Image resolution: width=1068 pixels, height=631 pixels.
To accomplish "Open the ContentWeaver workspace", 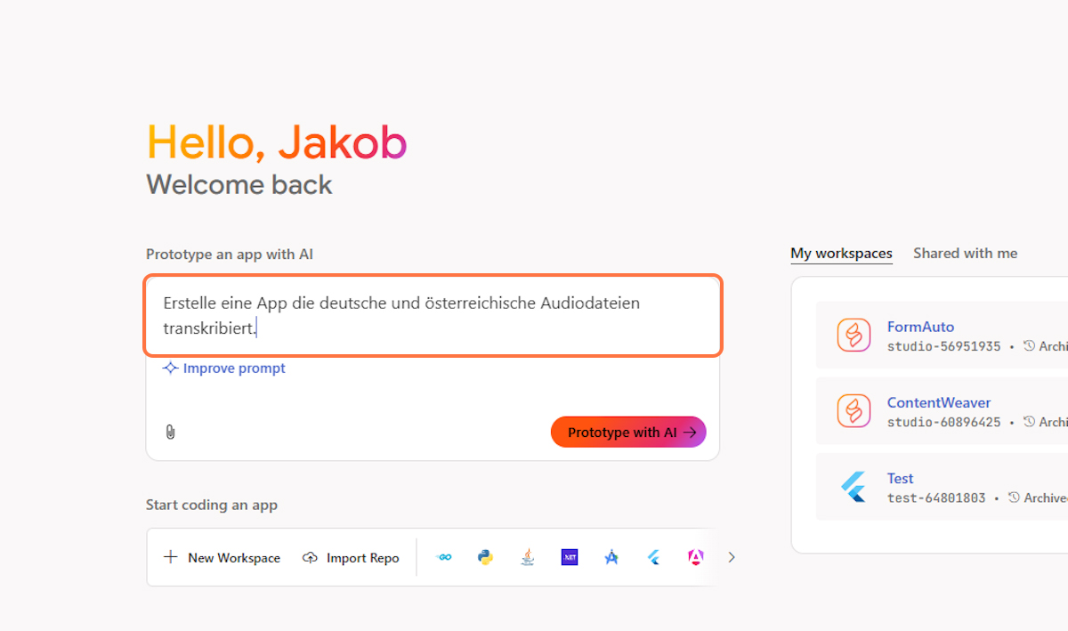I will pos(938,402).
